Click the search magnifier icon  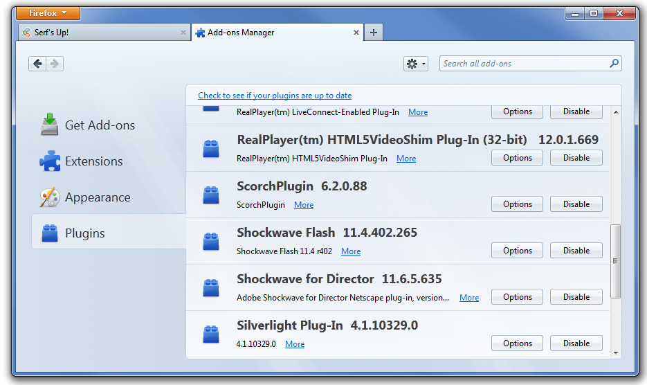613,64
